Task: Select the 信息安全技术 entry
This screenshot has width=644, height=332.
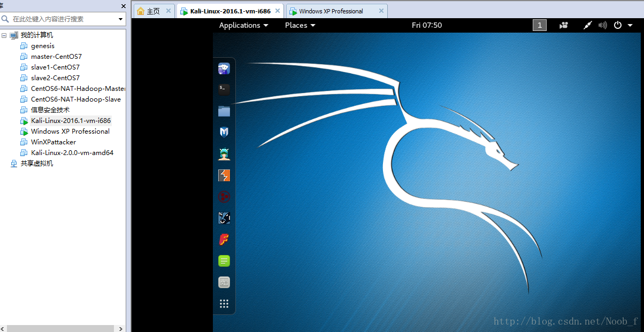Action: pyautogui.click(x=50, y=110)
